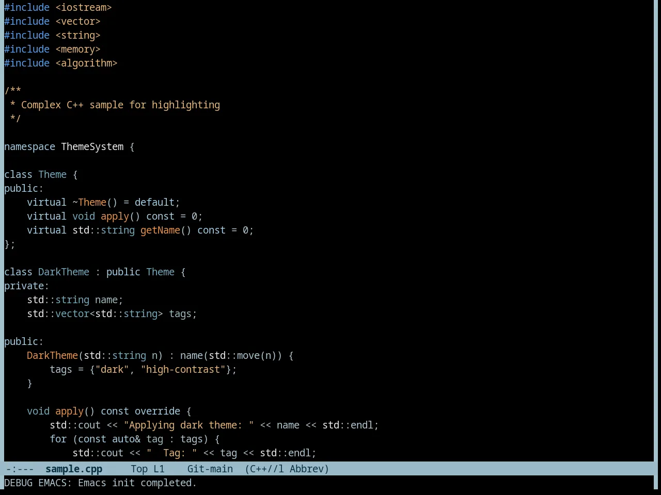Click 'override' in the apply() definition
661x495 pixels.
(x=158, y=411)
